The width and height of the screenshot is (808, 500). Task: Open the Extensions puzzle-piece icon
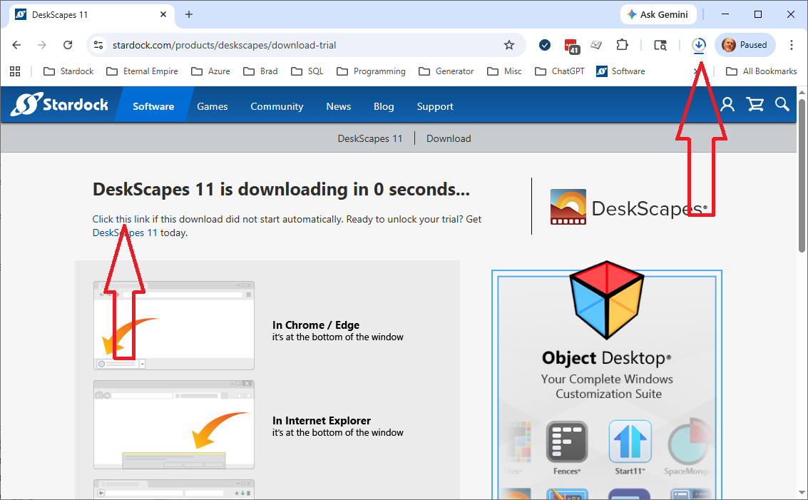click(622, 45)
